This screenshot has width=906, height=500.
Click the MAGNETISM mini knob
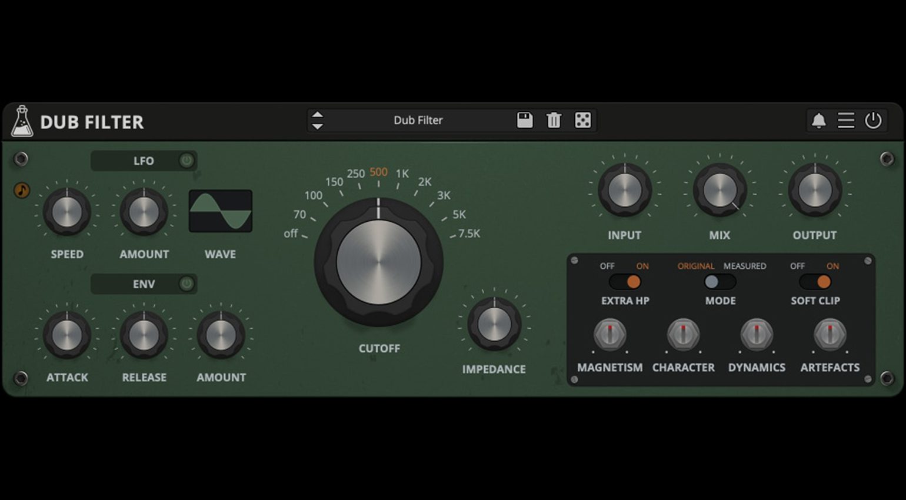click(x=610, y=334)
